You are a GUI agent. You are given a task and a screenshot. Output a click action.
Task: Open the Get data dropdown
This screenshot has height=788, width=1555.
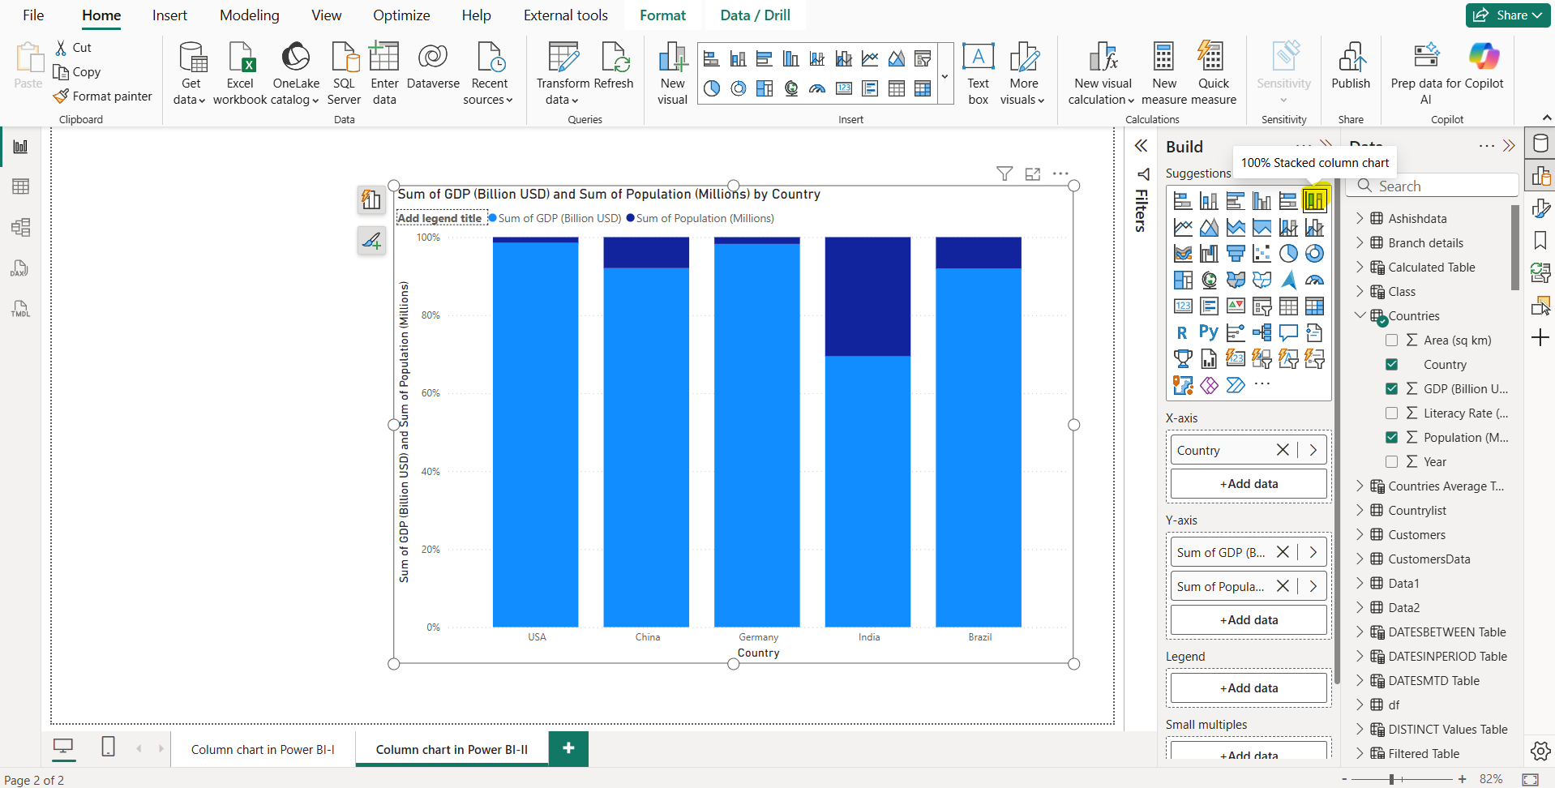(191, 72)
